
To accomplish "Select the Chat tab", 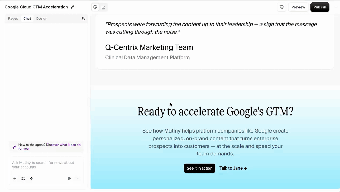I will (x=27, y=19).
